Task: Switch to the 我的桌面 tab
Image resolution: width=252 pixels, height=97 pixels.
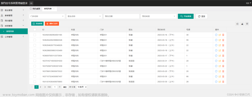Action: [x=35, y=9]
